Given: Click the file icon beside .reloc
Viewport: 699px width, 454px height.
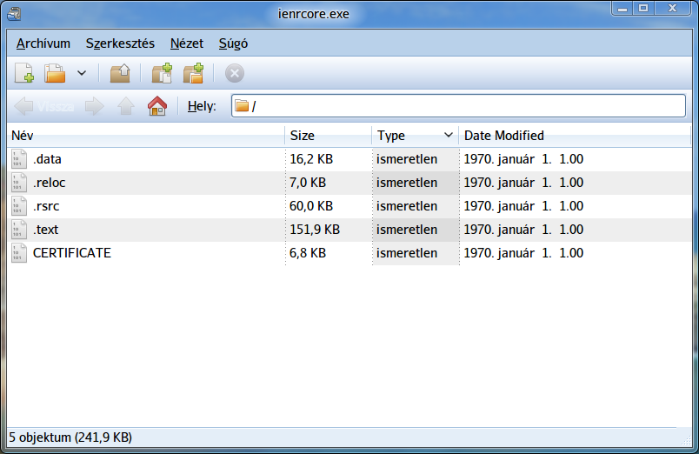Looking at the screenshot, I should [x=19, y=183].
